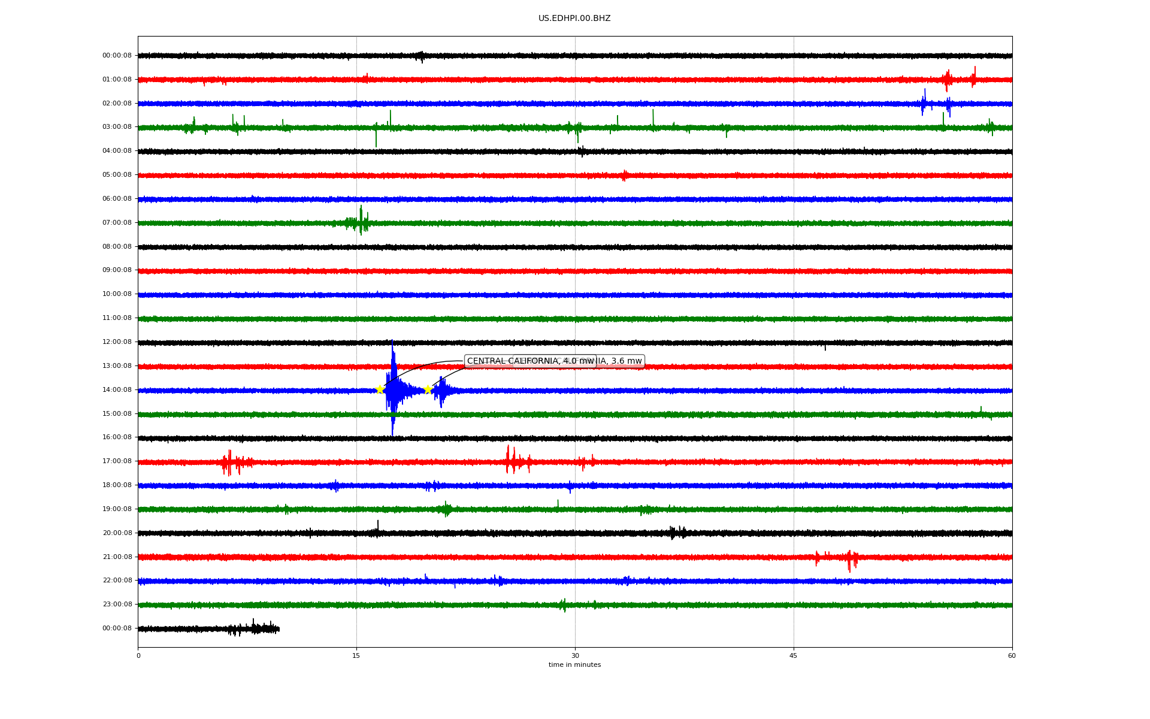Viewport: 1150px width, 719px height.
Task: Click the 'time in minutes' axis label
Action: (574, 665)
